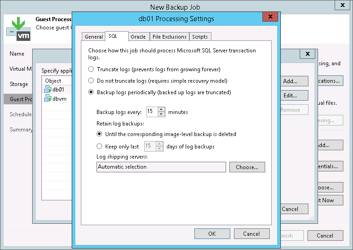Click the Keep only last days field
Image resolution: width=353 pixels, height=250 pixels.
150,146
